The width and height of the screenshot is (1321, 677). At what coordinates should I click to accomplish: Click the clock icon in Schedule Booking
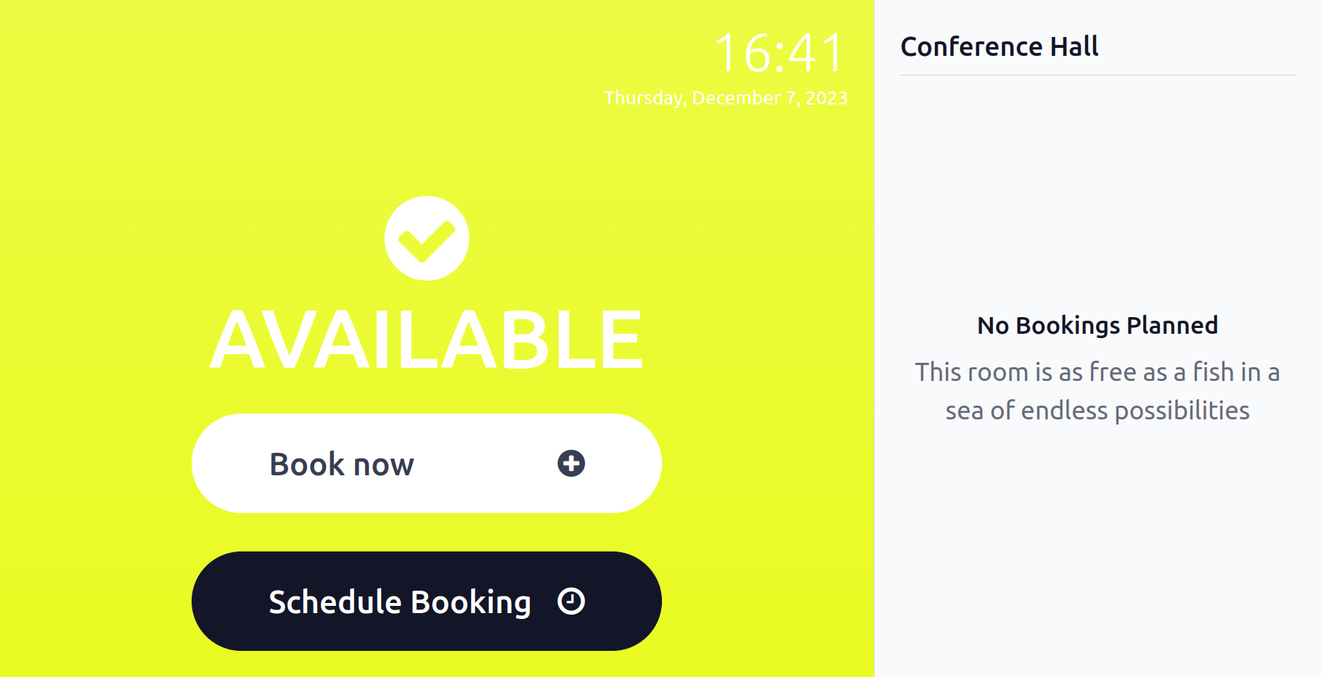point(571,601)
